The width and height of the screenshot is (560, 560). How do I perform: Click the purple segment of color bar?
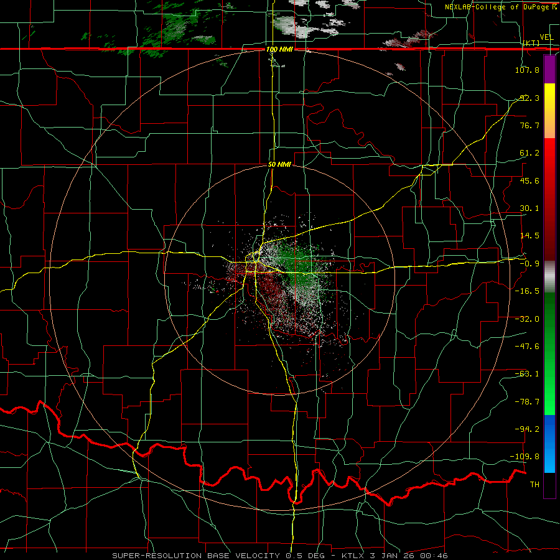pos(549,69)
